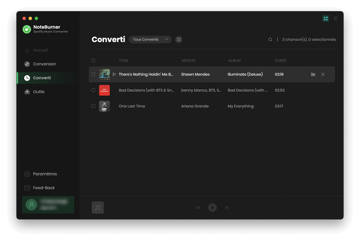
Task: Skip to previous track in player
Action: click(x=198, y=208)
